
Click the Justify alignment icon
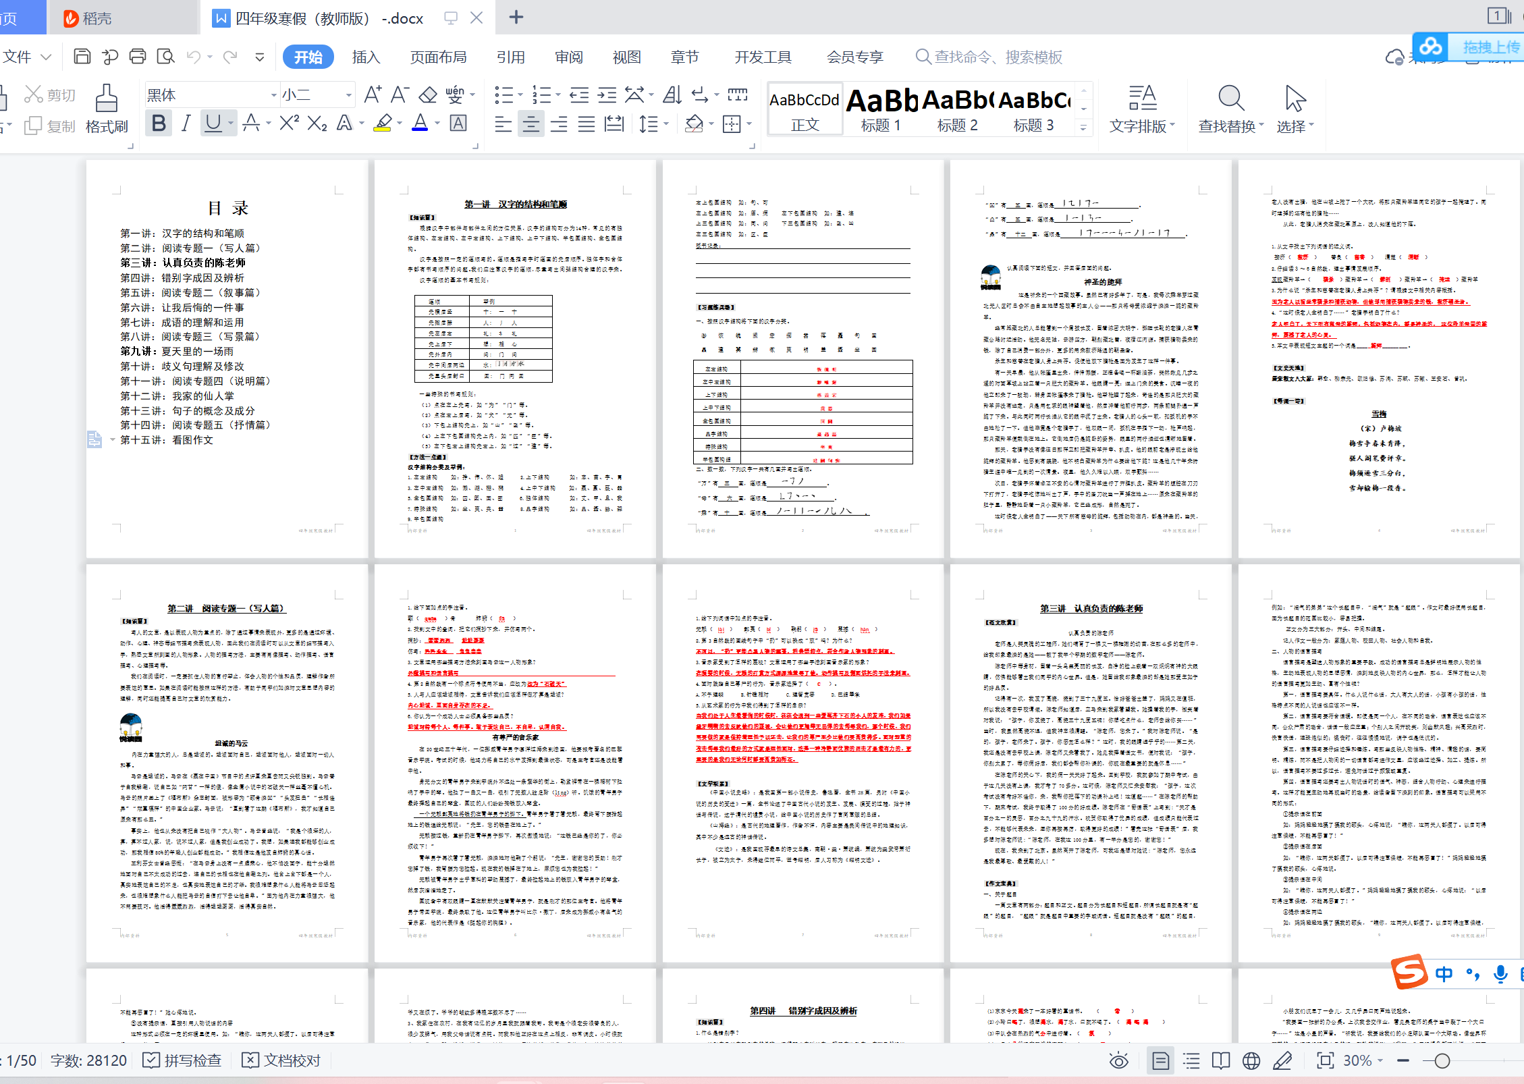(x=587, y=124)
